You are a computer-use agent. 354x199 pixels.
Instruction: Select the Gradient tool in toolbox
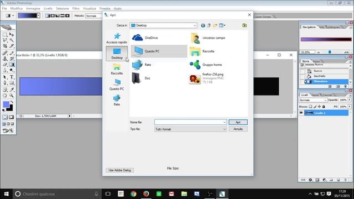pos(12,65)
